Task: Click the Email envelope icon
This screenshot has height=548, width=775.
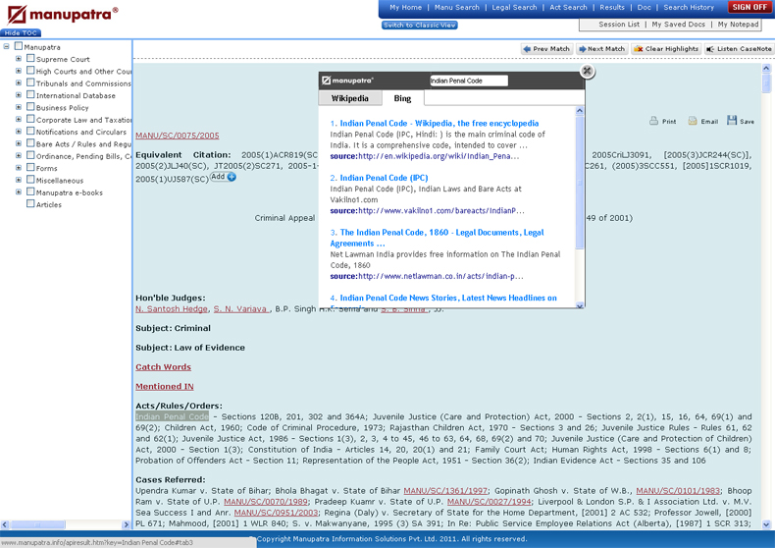Action: click(x=693, y=121)
